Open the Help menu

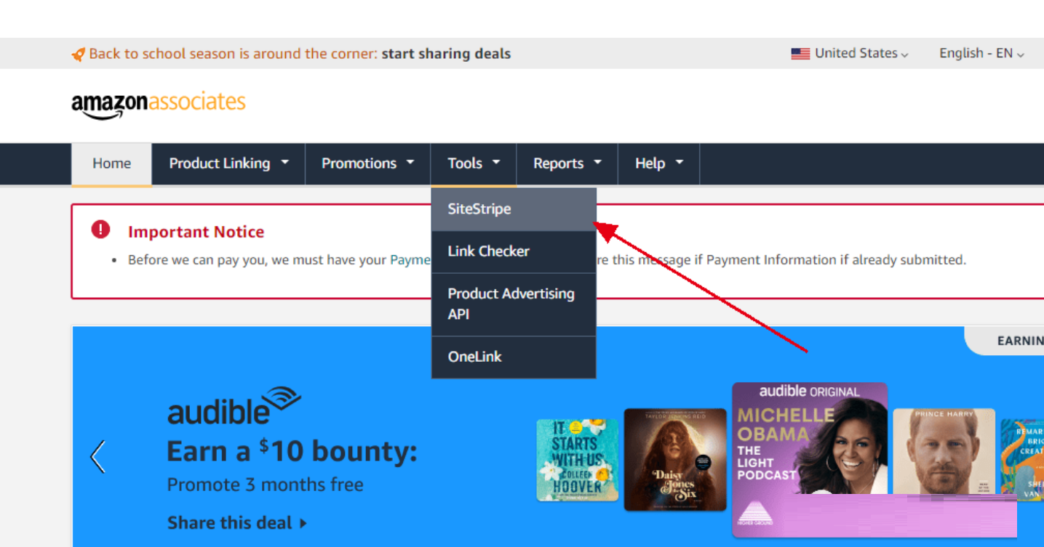(x=658, y=163)
